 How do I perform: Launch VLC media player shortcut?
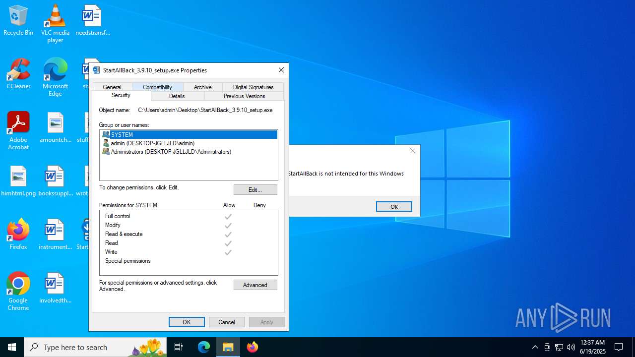point(55,23)
